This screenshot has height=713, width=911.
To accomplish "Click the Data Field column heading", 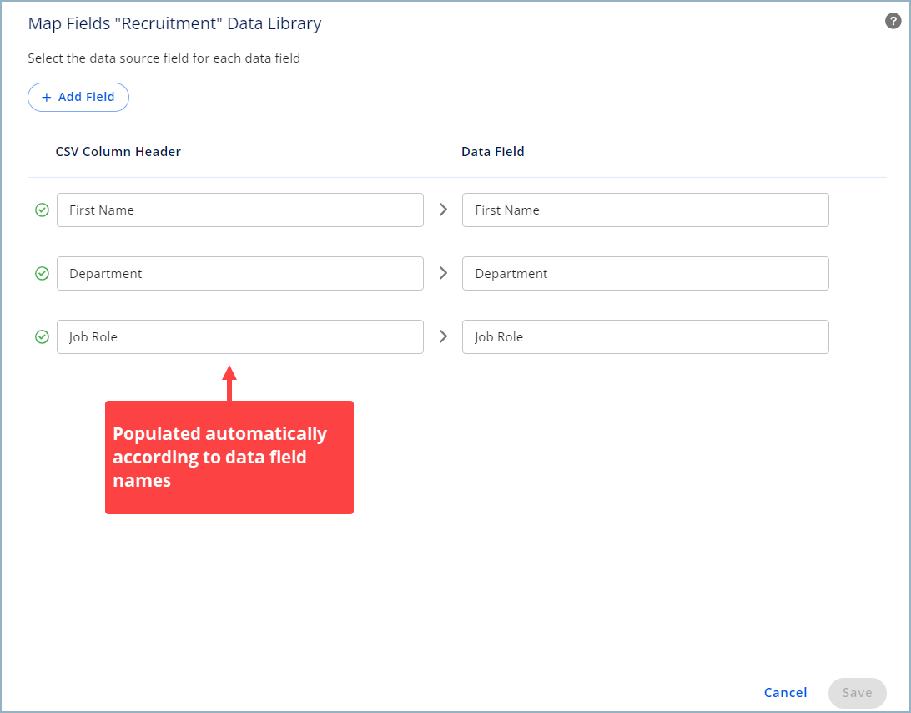I will [493, 152].
